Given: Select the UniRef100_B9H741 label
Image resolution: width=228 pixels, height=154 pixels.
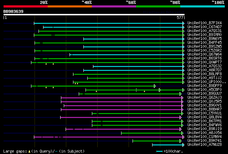Looking at the screenshot, I should (204, 141).
